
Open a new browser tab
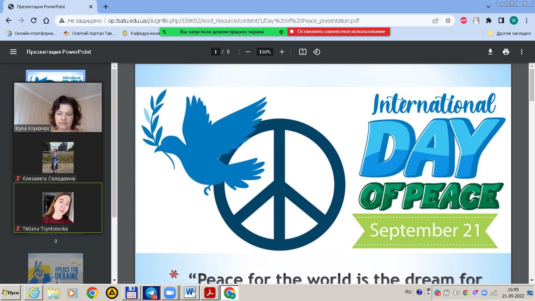pyautogui.click(x=105, y=7)
